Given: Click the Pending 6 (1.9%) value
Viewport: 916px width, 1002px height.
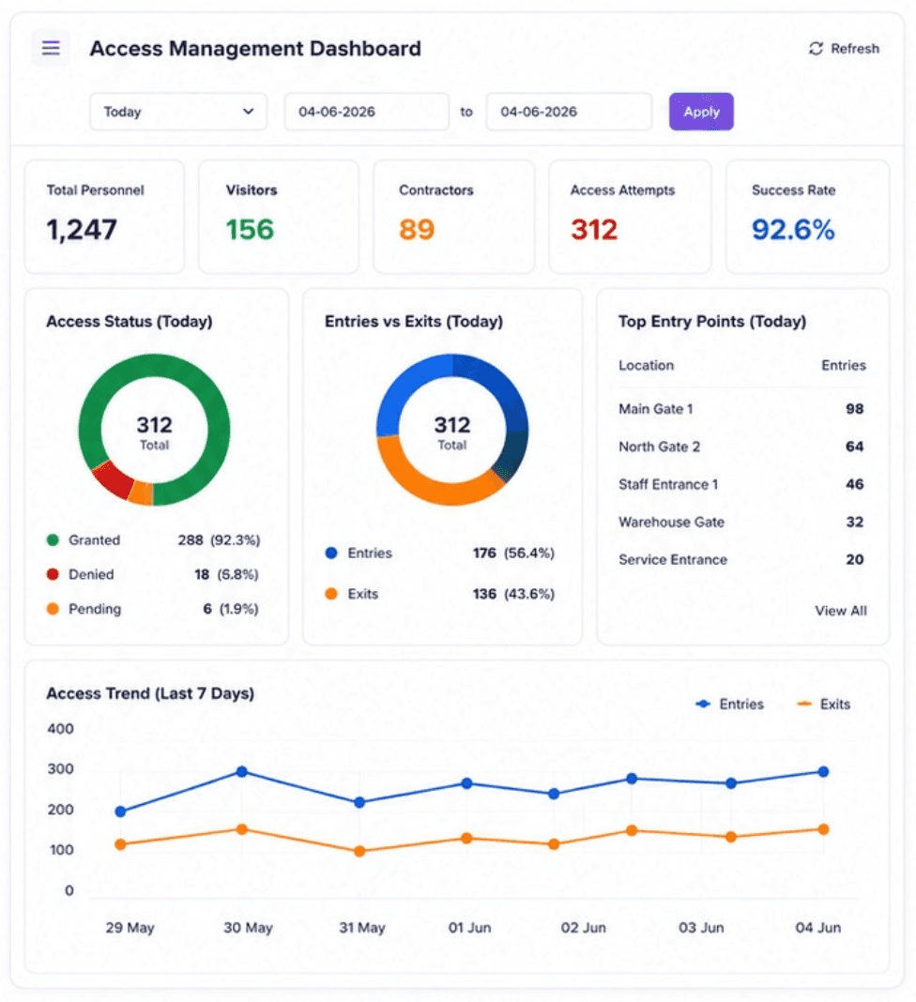Looking at the screenshot, I should 231,608.
